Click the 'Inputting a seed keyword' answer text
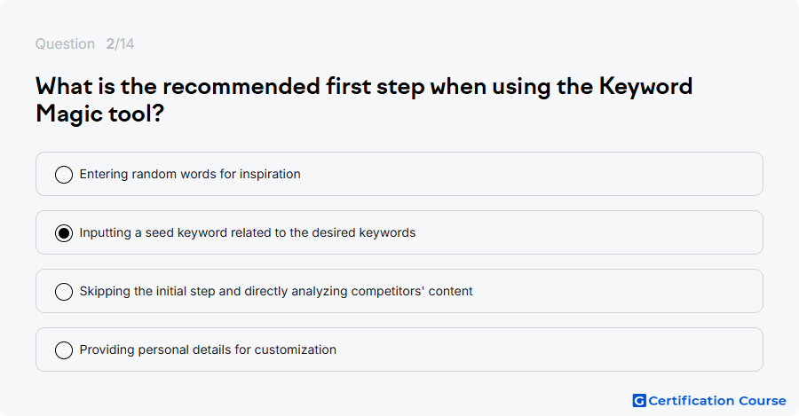The height and width of the screenshot is (416, 799). (x=248, y=232)
